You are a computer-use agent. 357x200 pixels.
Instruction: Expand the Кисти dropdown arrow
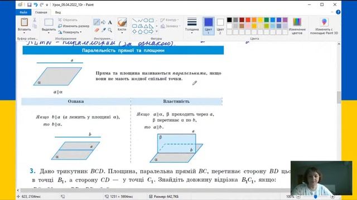[122, 33]
